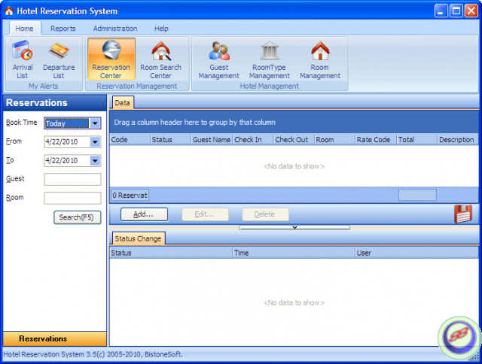Image resolution: width=482 pixels, height=364 pixels.
Task: Close the Hotel Reservation System window
Action: coord(471,11)
